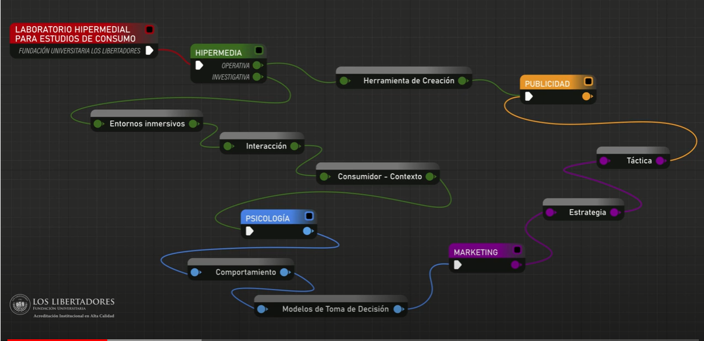Viewport: 704px width, 341px height.
Task: Click the white input exec pin on the HIPERMEDIA node
Action: click(x=199, y=65)
